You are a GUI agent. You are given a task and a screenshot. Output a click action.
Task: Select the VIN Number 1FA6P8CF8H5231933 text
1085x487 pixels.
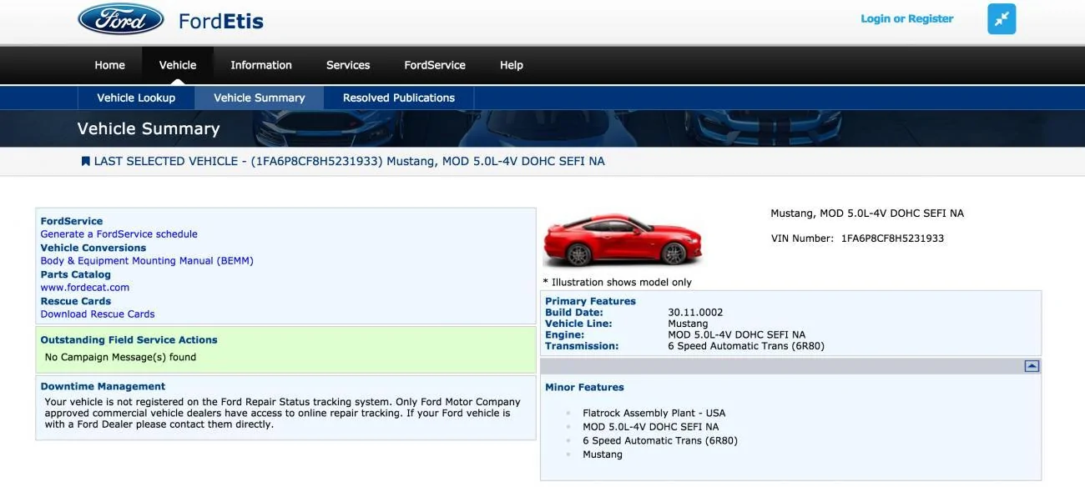(857, 238)
